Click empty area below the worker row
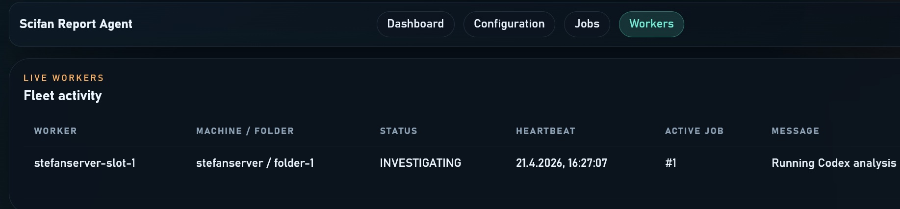The height and width of the screenshot is (209, 900). 441,189
